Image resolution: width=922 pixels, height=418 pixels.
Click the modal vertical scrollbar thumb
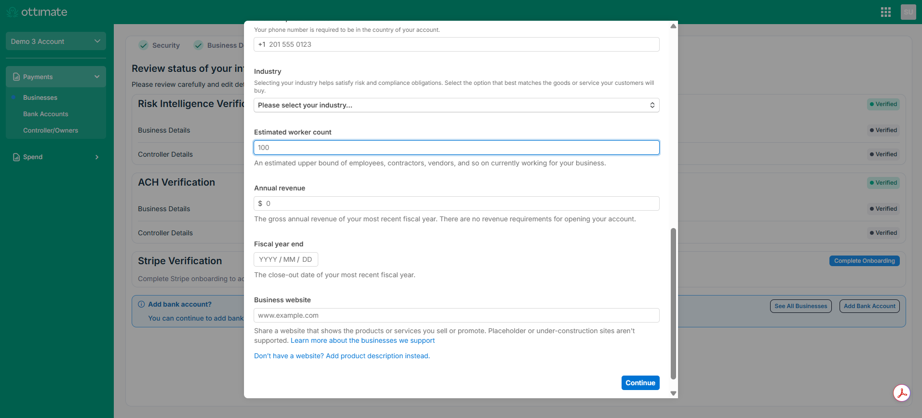coord(673,304)
